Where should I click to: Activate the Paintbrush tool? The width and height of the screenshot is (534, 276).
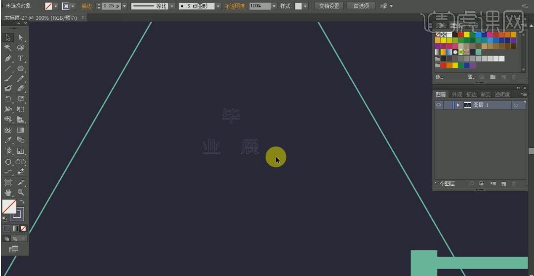tap(8, 79)
